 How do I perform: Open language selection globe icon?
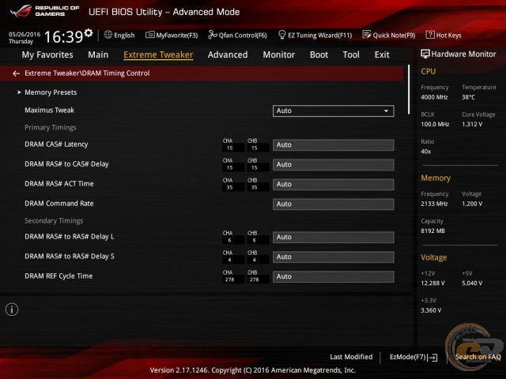click(x=108, y=35)
